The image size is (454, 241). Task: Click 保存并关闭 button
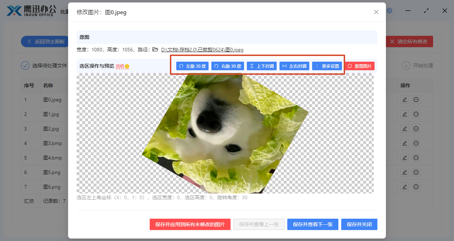(359, 224)
